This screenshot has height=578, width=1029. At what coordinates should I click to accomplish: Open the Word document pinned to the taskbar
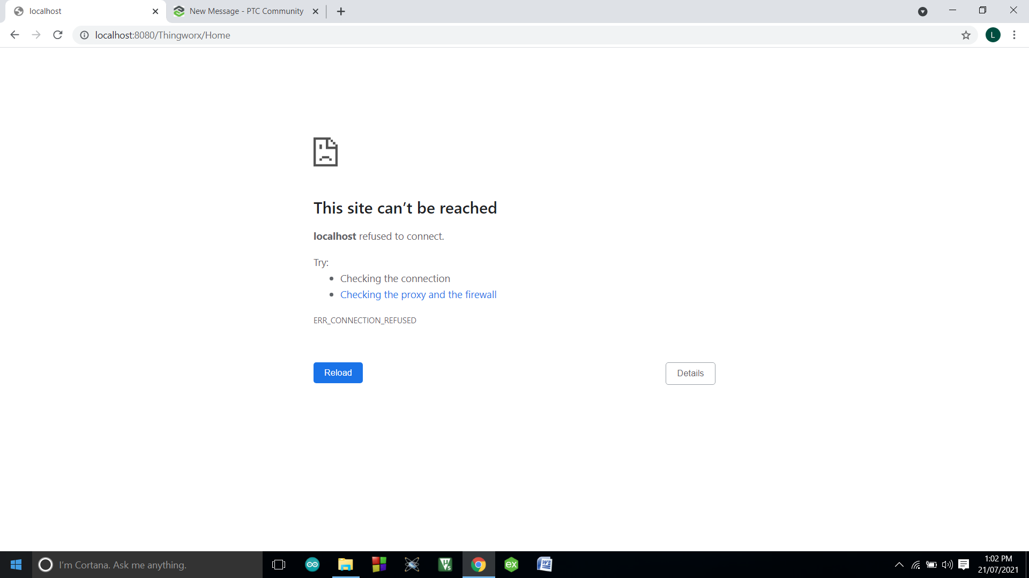pos(545,565)
